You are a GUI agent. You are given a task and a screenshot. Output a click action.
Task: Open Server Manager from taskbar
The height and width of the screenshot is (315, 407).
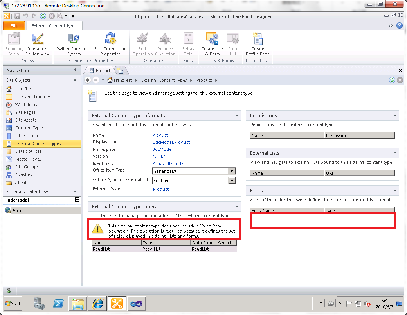pyautogui.click(x=39, y=303)
